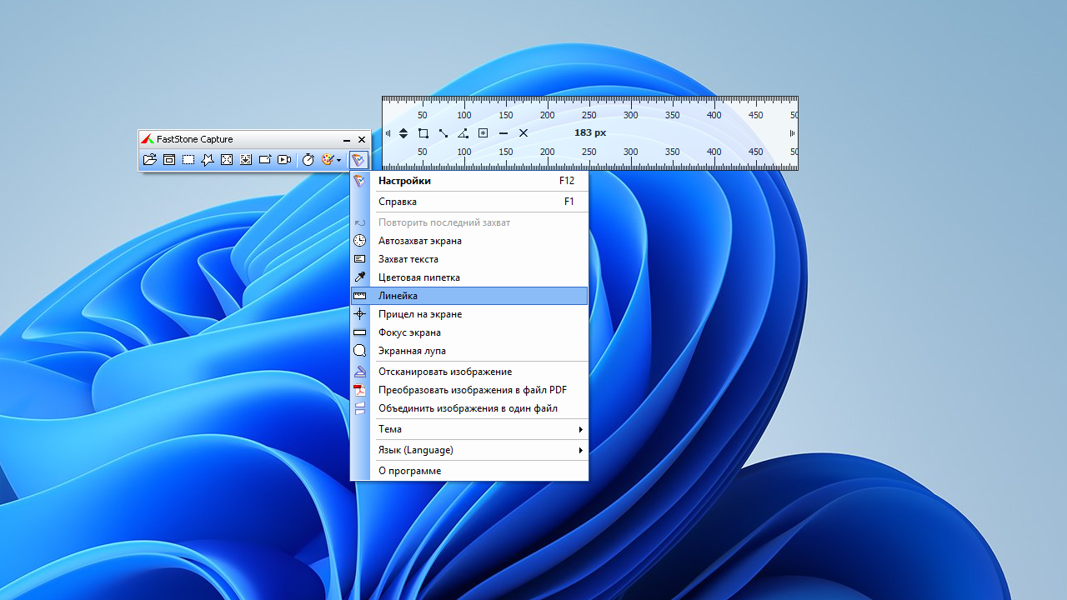Image resolution: width=1067 pixels, height=600 pixels.
Task: Click the Open File folder icon
Action: pyautogui.click(x=149, y=160)
